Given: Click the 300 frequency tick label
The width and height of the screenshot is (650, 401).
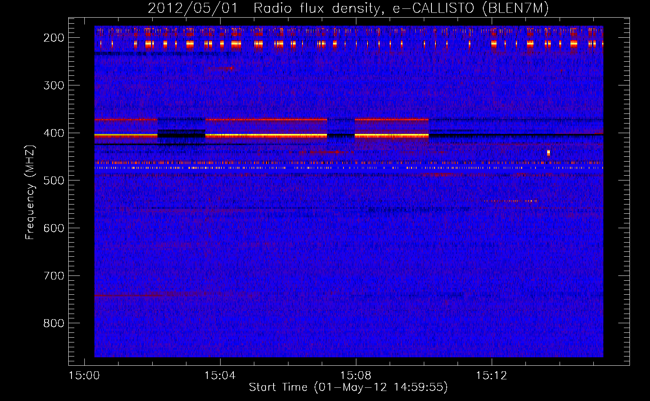Looking at the screenshot, I should coord(54,85).
